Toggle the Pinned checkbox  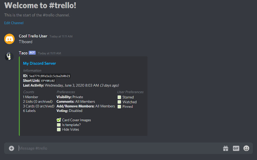(119, 107)
